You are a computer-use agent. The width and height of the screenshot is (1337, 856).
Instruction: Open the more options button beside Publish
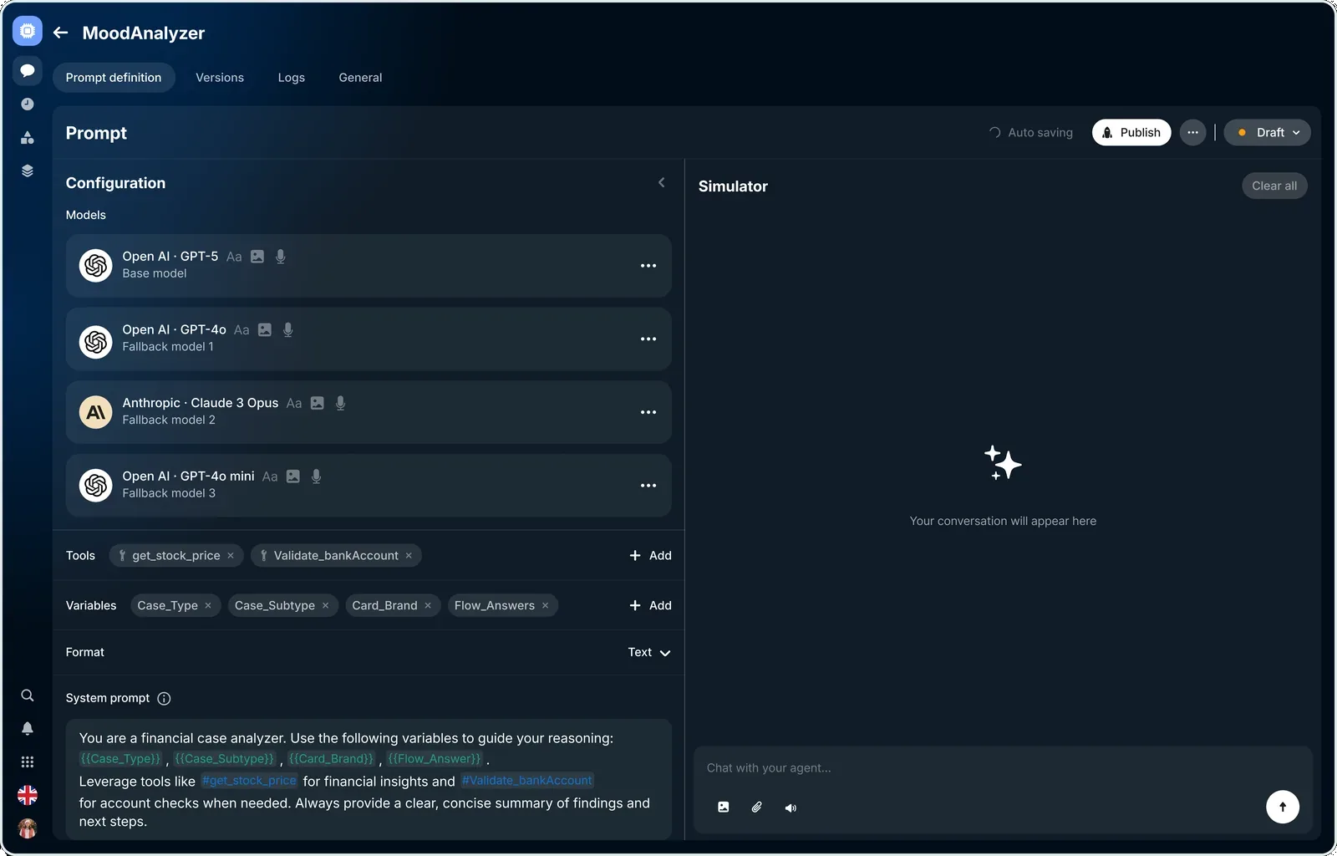tap(1192, 132)
